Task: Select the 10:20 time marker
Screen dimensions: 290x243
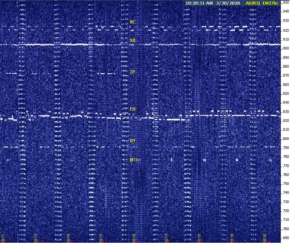Action: pos(265,238)
